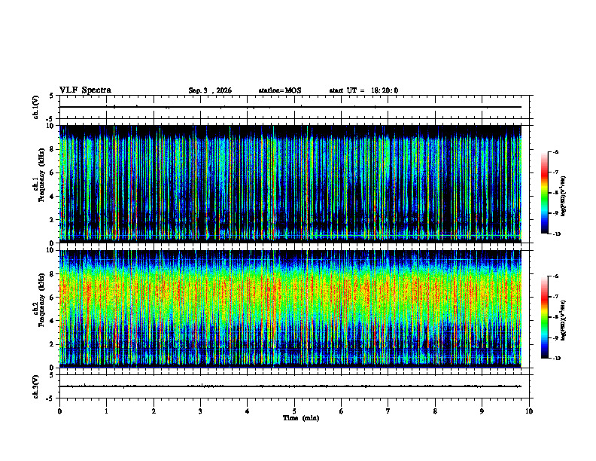Screen dimensions: 596x461
Task: Click the VLF Spectra title text
Action: coord(85,90)
